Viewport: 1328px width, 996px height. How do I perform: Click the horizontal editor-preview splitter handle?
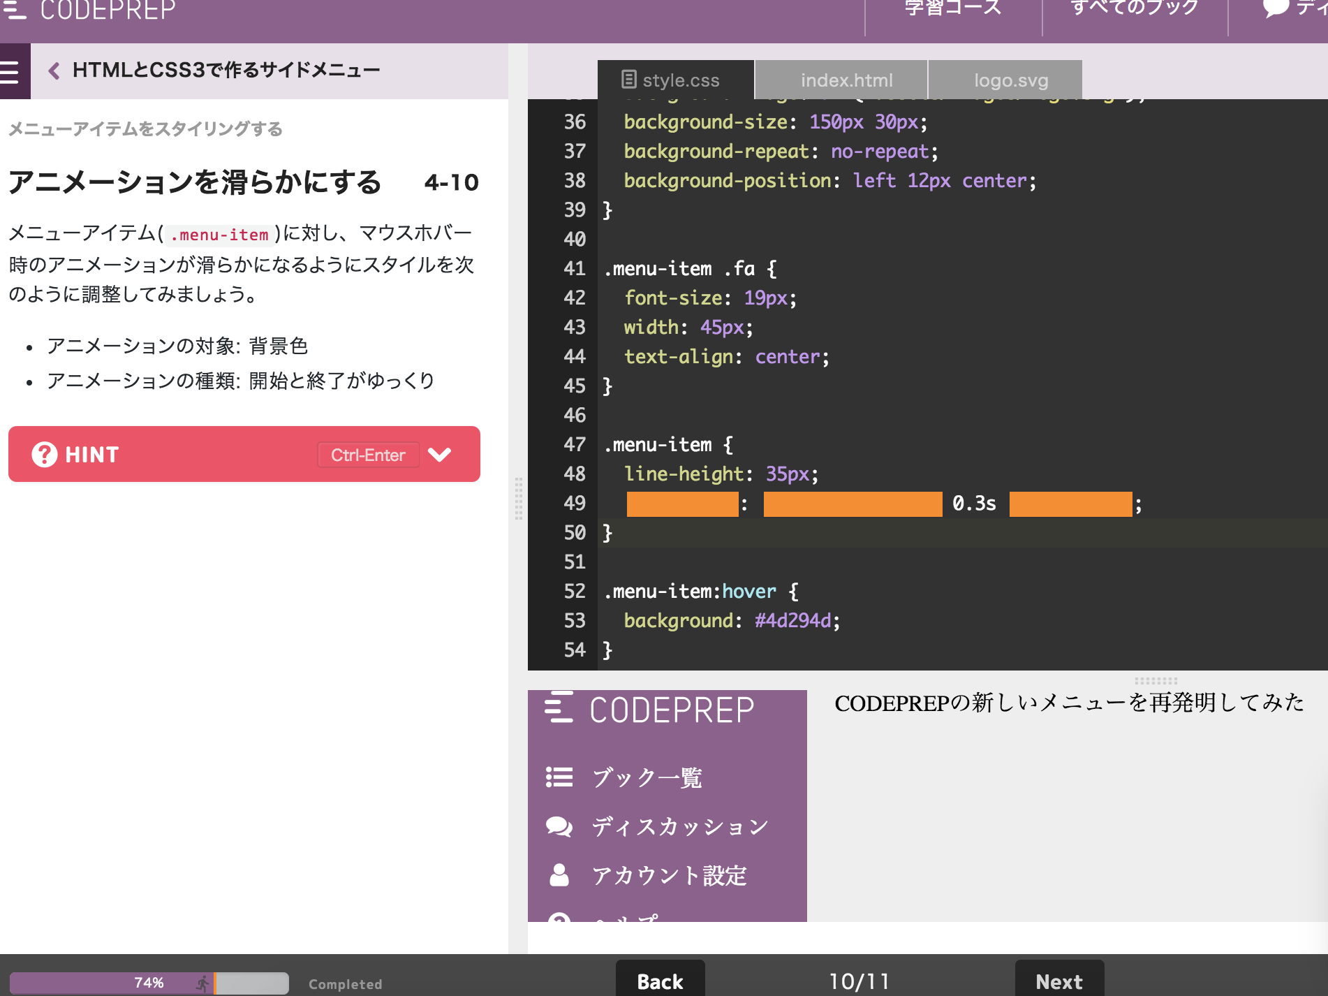coord(1156,680)
